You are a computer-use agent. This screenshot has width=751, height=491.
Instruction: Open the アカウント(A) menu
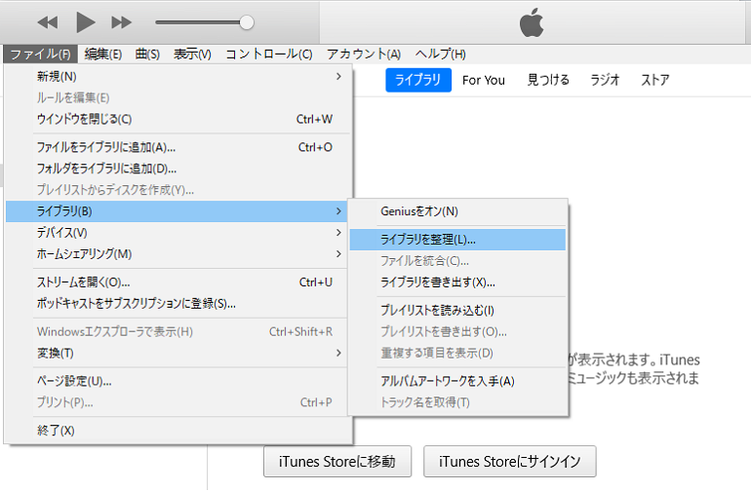(x=364, y=55)
